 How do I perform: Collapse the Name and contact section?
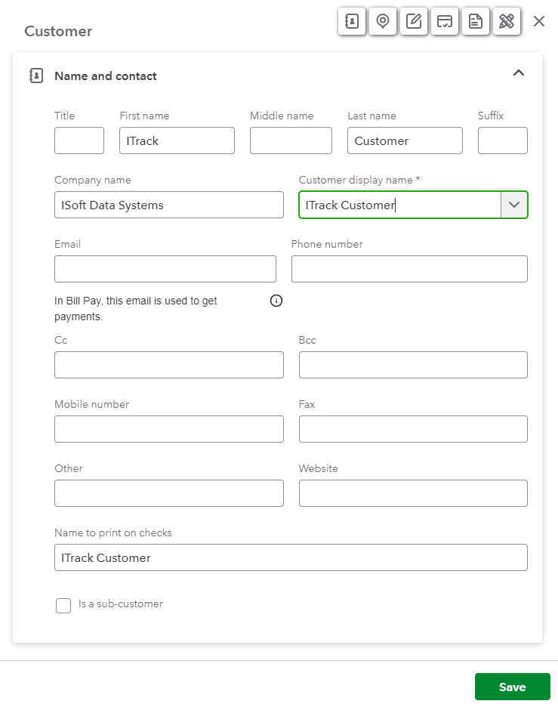pos(518,73)
